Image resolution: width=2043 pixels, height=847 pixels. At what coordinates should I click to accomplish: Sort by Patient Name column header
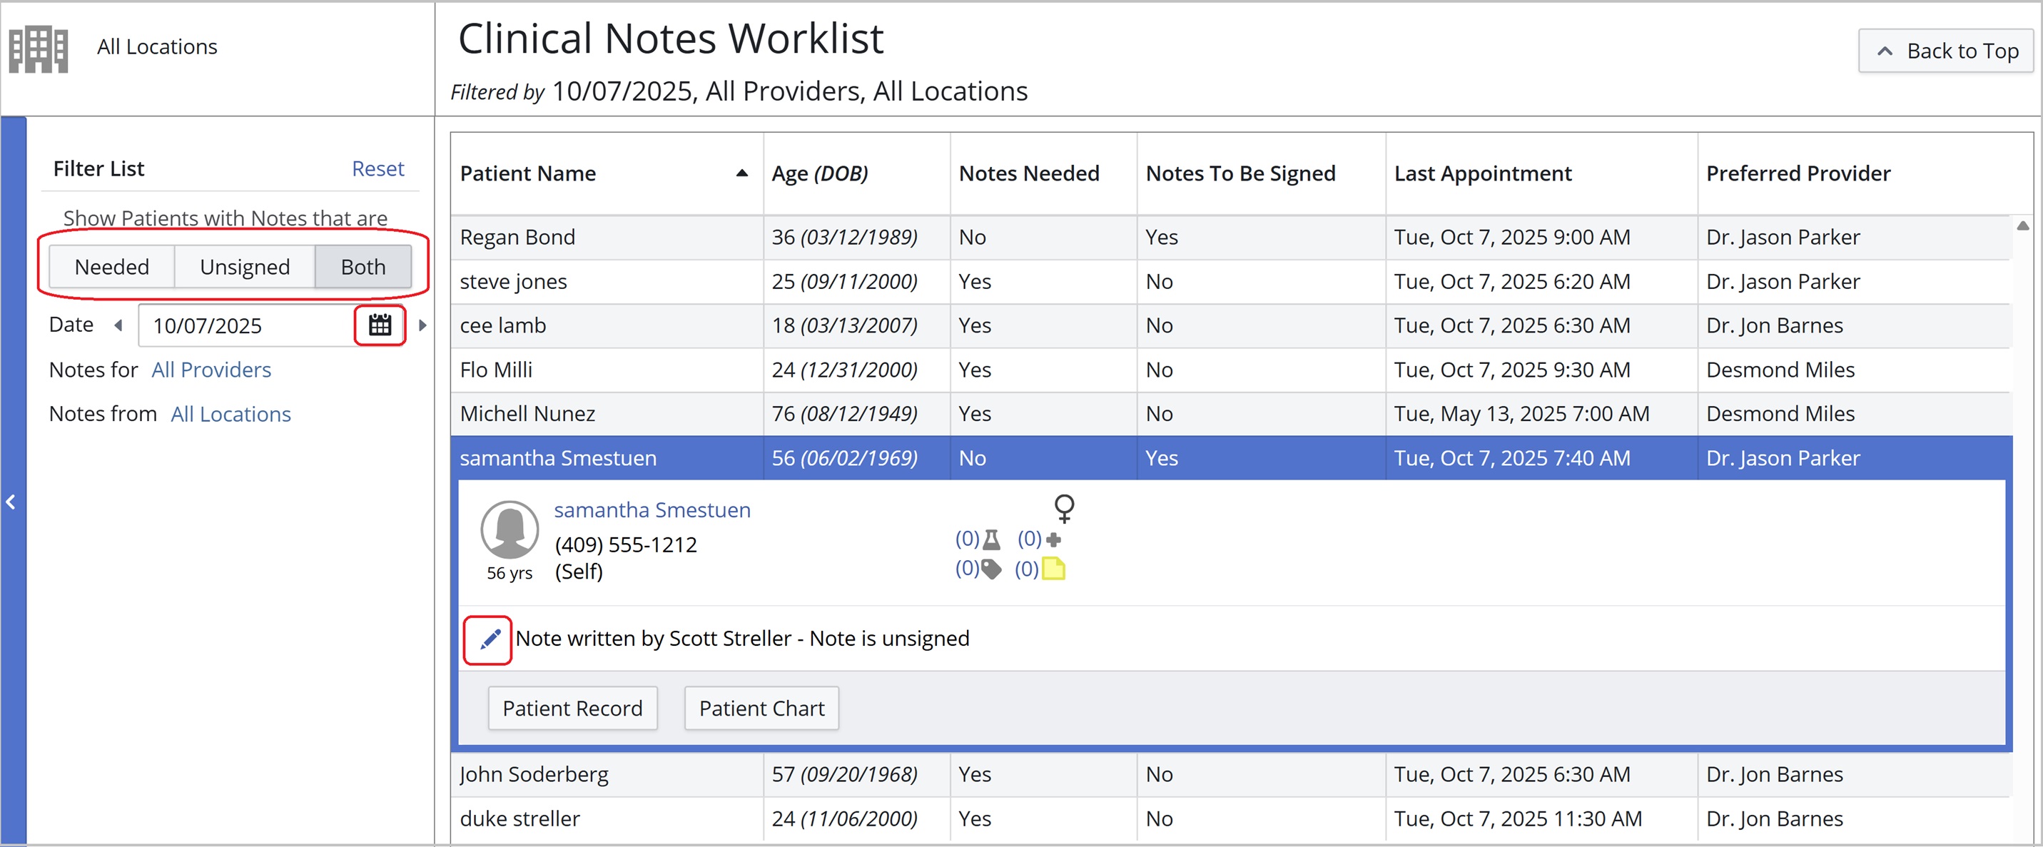point(528,173)
